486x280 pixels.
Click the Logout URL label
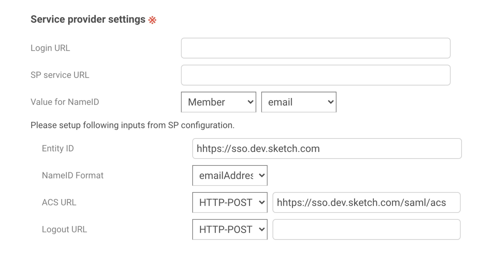(65, 229)
